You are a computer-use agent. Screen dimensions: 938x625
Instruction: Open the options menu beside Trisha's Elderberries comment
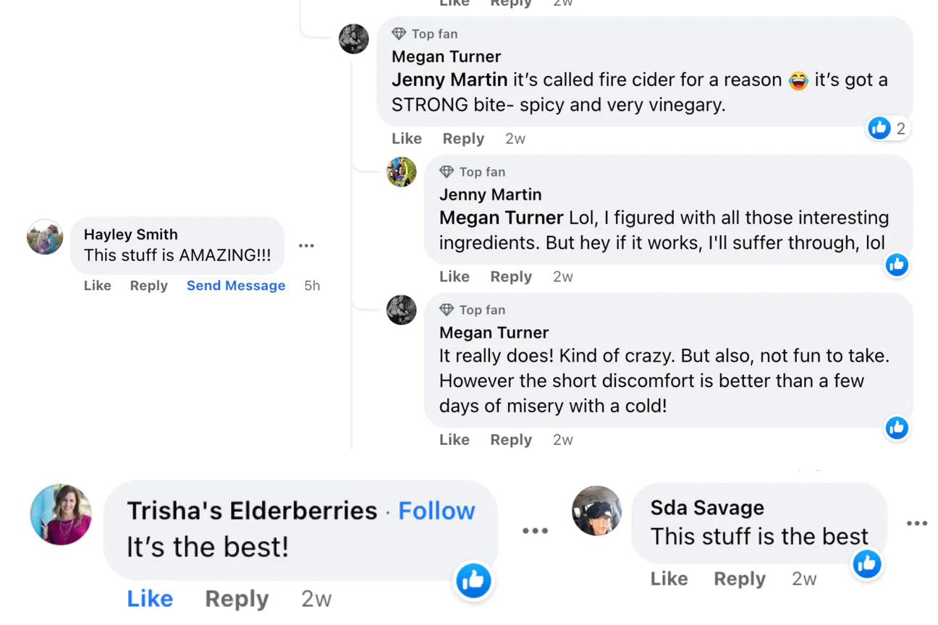click(536, 530)
